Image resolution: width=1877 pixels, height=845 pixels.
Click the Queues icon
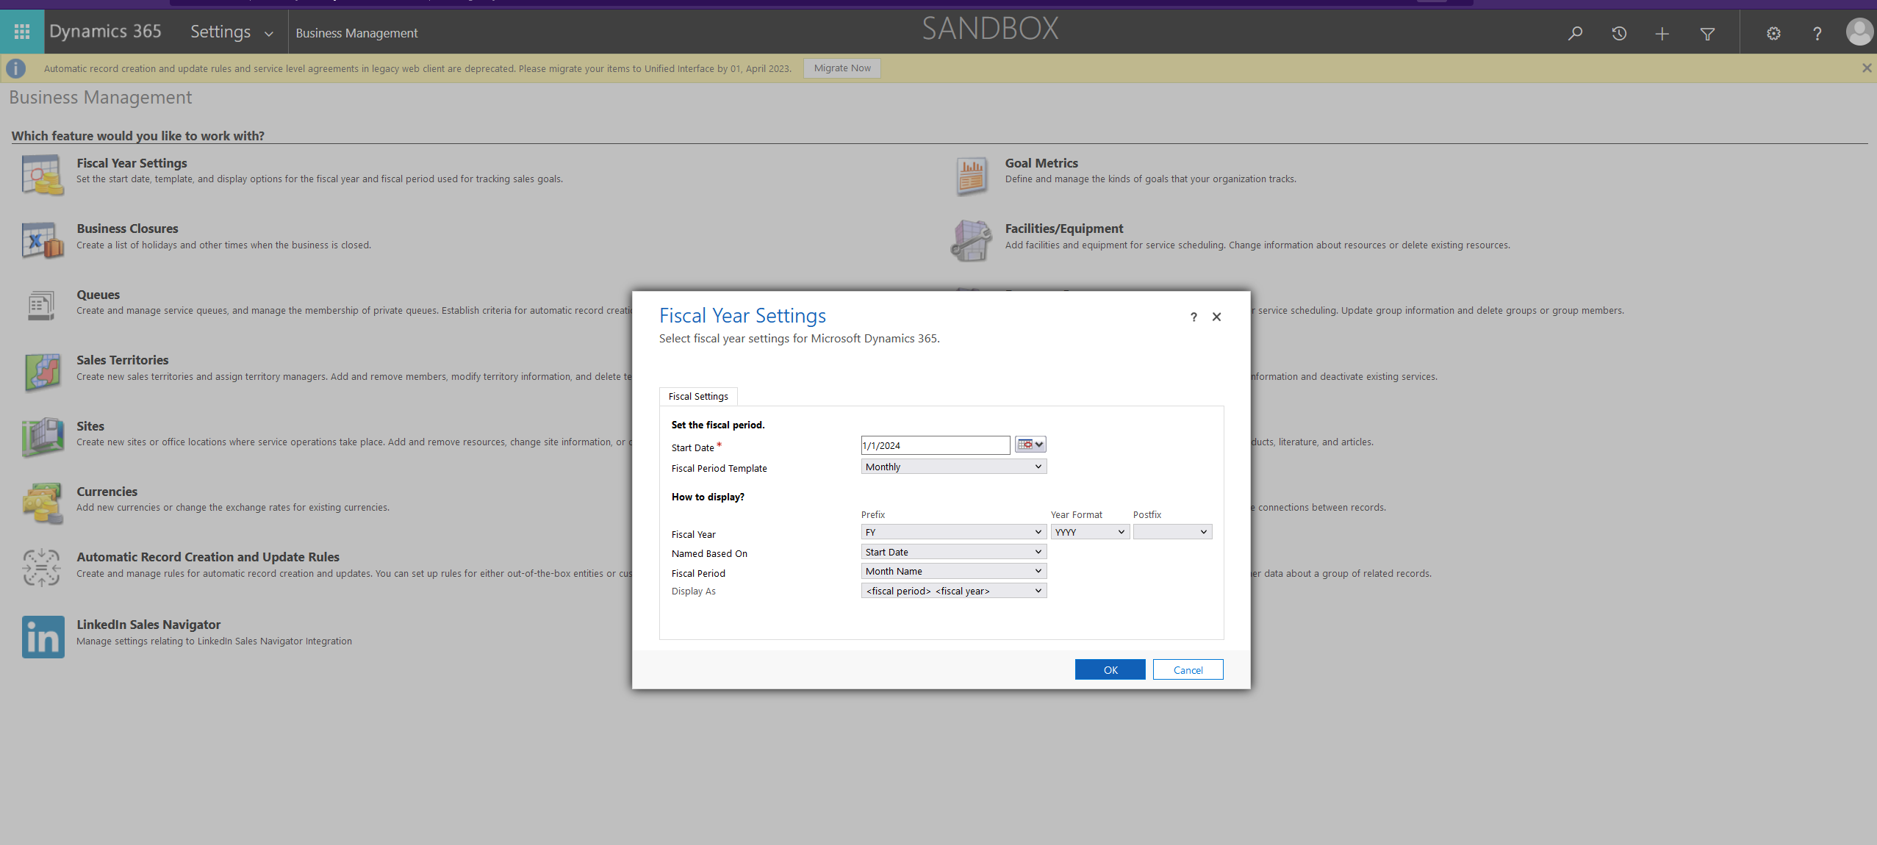point(41,305)
